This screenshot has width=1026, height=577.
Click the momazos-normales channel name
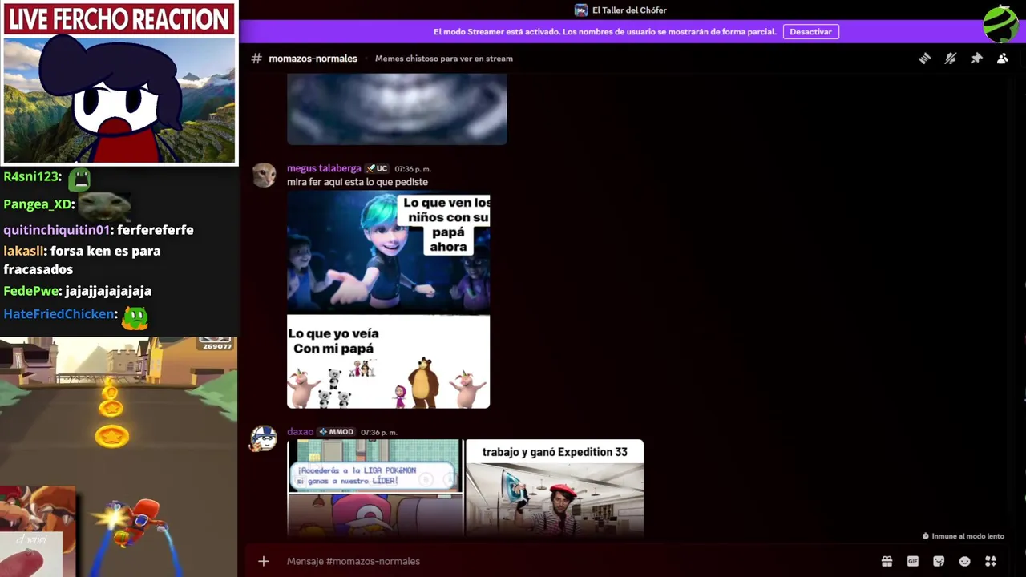(x=313, y=59)
